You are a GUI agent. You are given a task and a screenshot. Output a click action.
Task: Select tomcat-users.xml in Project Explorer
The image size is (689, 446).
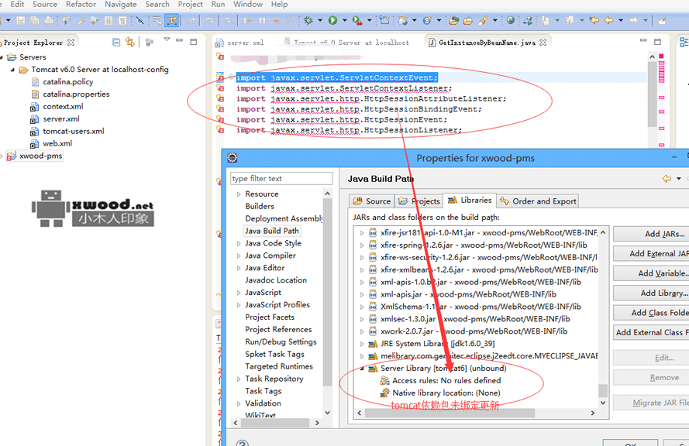coord(74,131)
